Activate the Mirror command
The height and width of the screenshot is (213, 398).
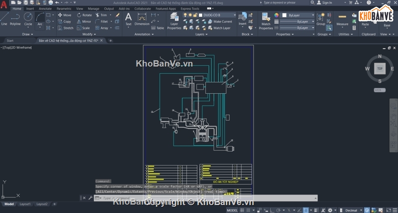[84, 22]
